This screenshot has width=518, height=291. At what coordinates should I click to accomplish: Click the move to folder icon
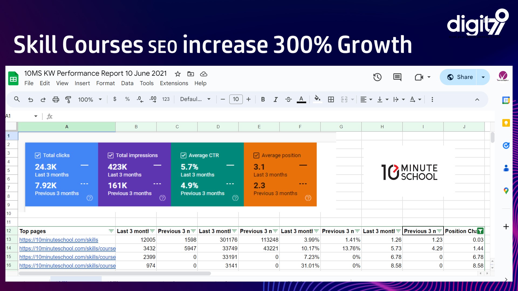pyautogui.click(x=191, y=74)
